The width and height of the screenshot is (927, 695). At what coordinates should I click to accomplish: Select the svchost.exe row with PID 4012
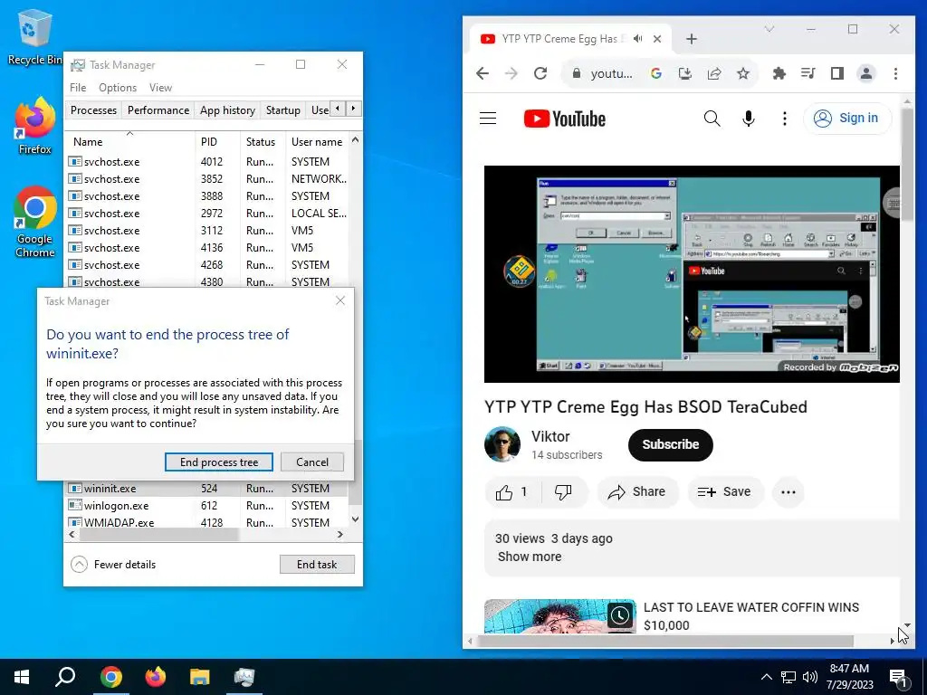click(206, 162)
